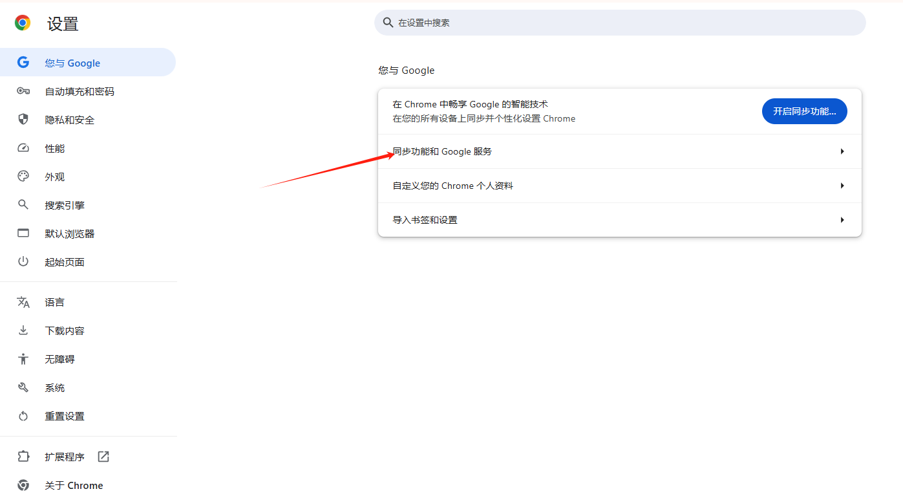Open 重置设置 page
Image resolution: width=903 pixels, height=498 pixels.
[88, 416]
